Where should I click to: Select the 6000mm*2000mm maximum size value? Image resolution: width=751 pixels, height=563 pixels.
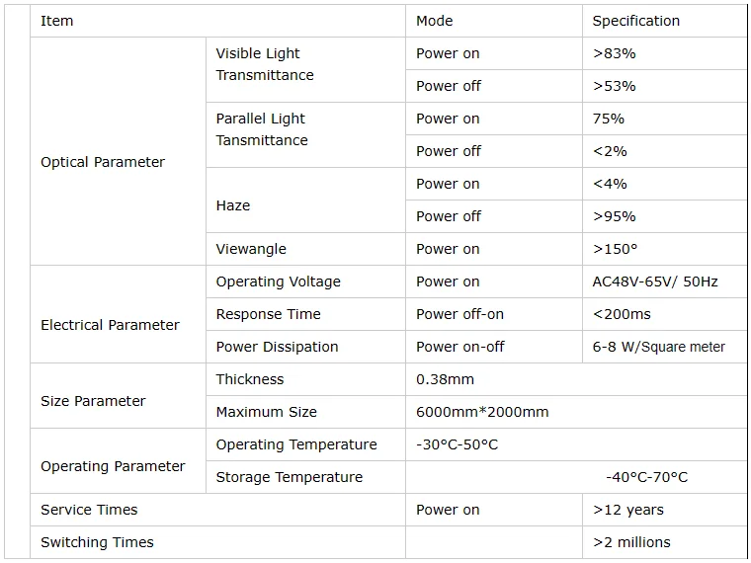coord(482,412)
